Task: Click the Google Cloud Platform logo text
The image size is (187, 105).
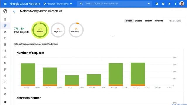Action: tap(25, 4)
